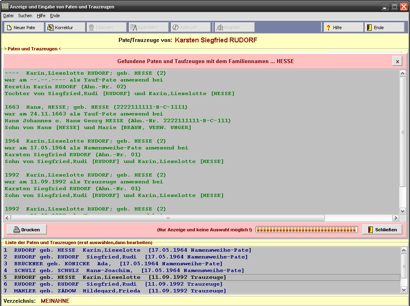This screenshot has height=306, width=410.
Task: Print results with Drucken button
Action: click(x=27, y=230)
